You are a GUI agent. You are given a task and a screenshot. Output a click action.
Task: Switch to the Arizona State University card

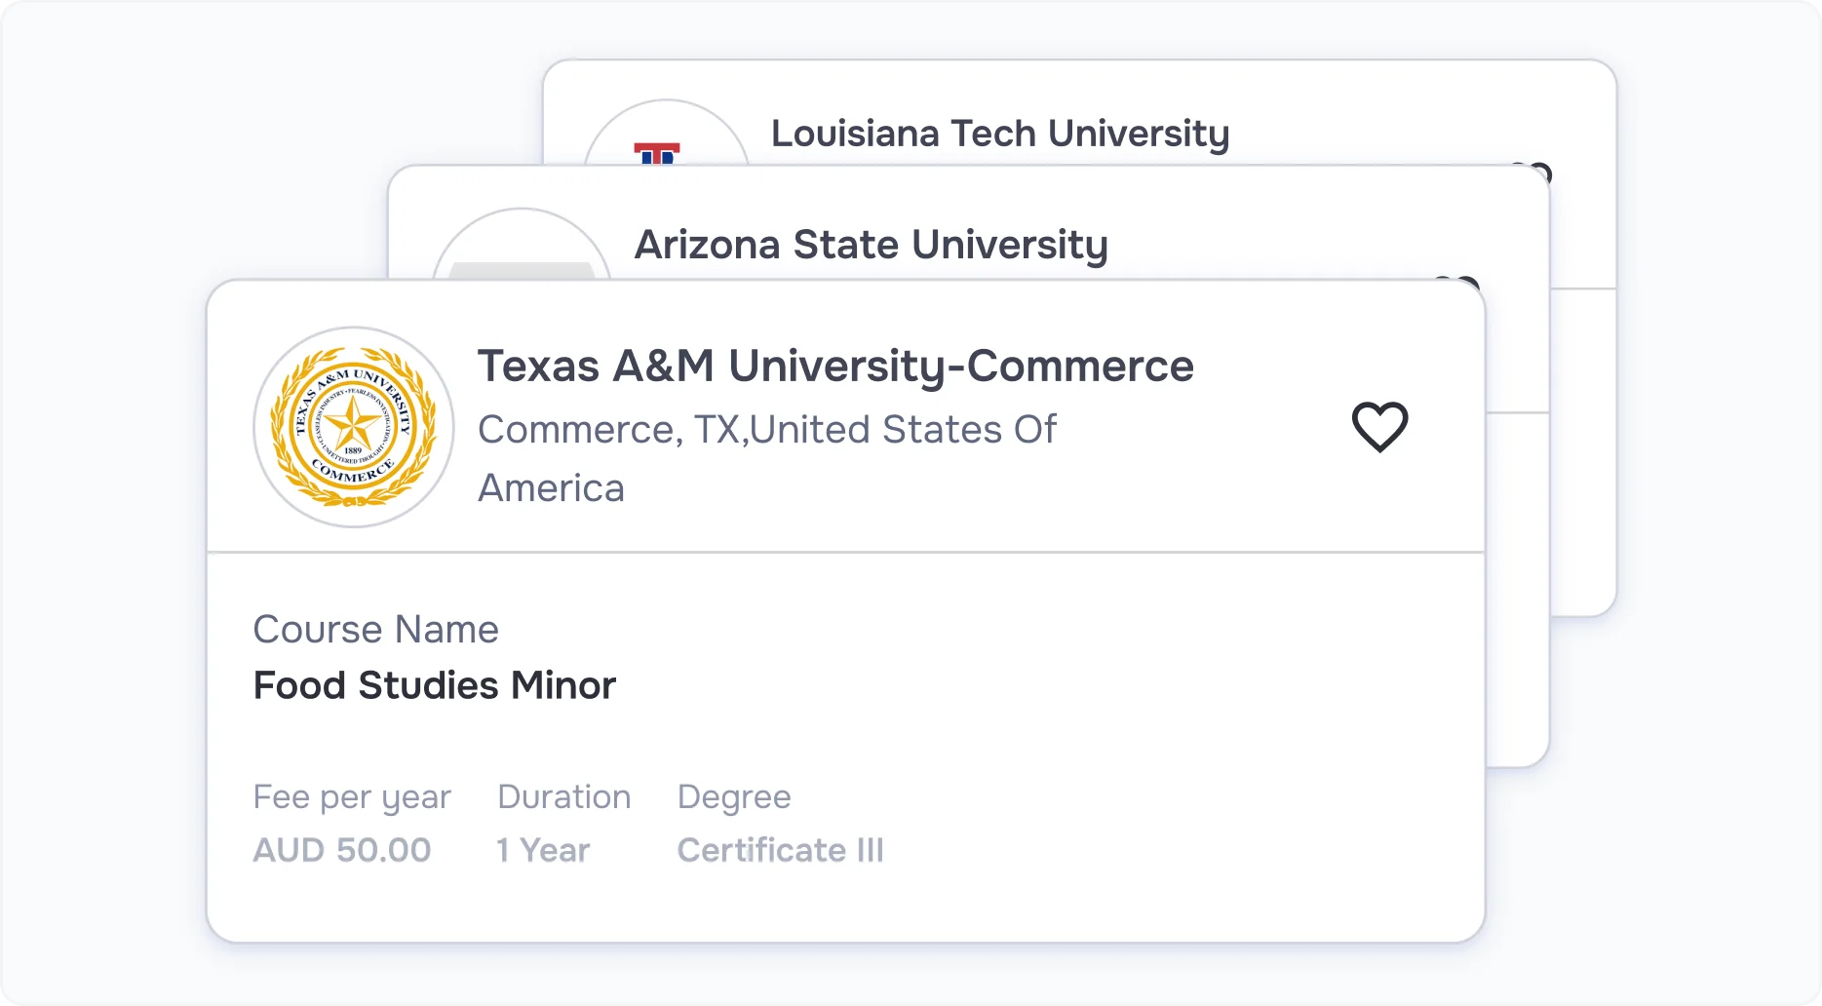[x=872, y=245]
